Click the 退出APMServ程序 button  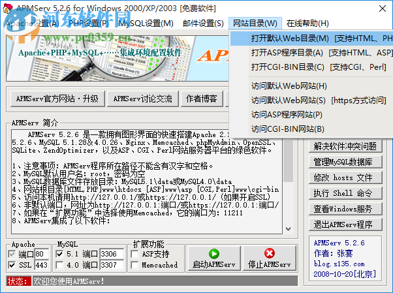(x=345, y=224)
